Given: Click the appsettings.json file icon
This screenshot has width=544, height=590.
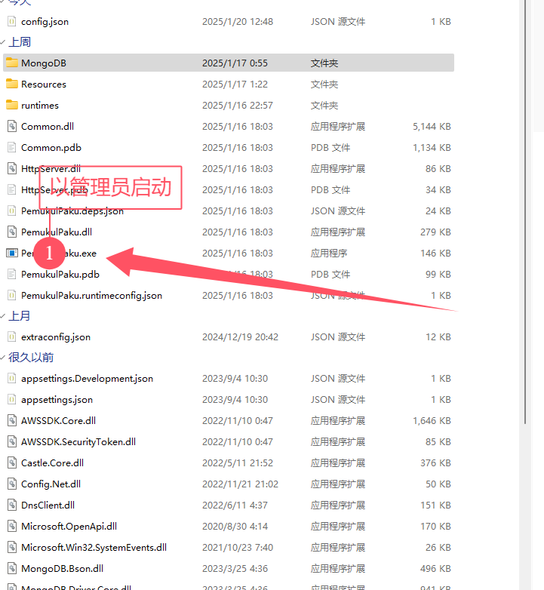Looking at the screenshot, I should coord(11,399).
